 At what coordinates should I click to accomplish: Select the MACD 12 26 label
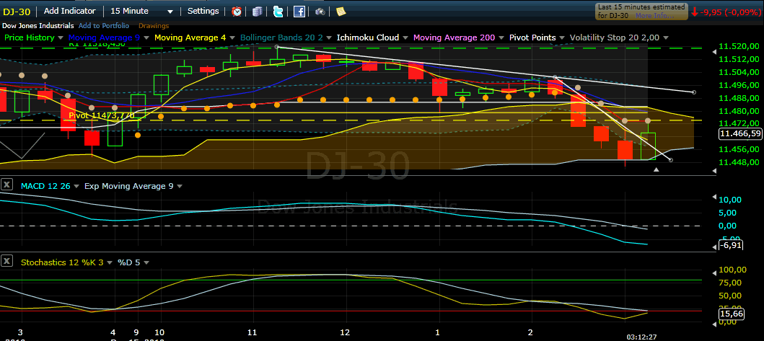pyautogui.click(x=46, y=186)
